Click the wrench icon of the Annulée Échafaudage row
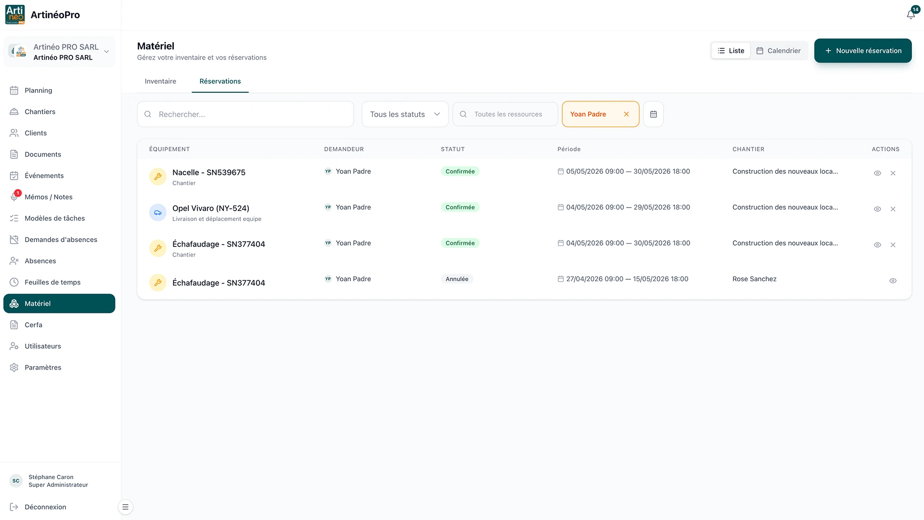Viewport: 924px width, 520px height. pyautogui.click(x=158, y=283)
